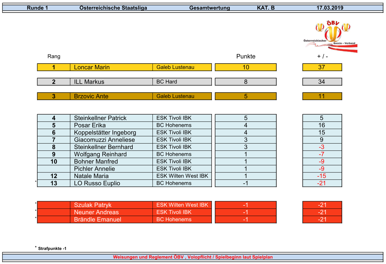Click the ÖBV logo image
The width and height of the screenshot is (386, 264).
click(330, 36)
